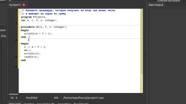
Task: Click line number 10 in the gutter
Action: point(16,40)
